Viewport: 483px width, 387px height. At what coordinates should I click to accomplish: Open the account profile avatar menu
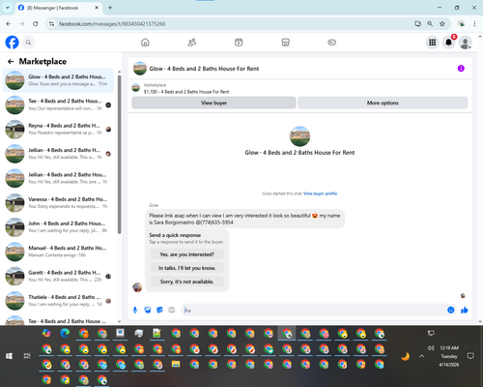coord(465,43)
